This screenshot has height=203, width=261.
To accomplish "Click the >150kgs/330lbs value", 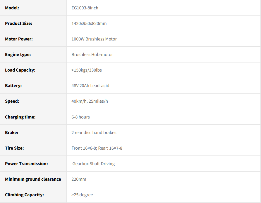I will (x=87, y=70).
